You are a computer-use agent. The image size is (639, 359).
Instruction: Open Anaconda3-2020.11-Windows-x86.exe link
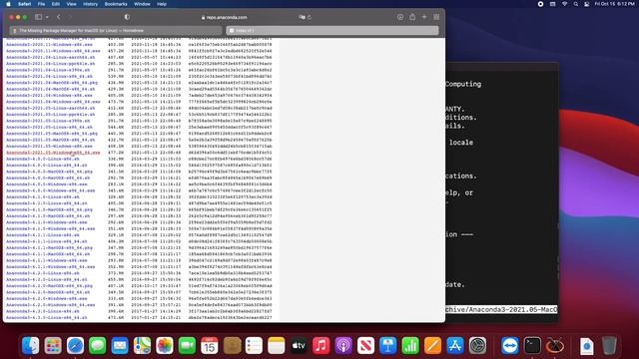tap(49, 44)
